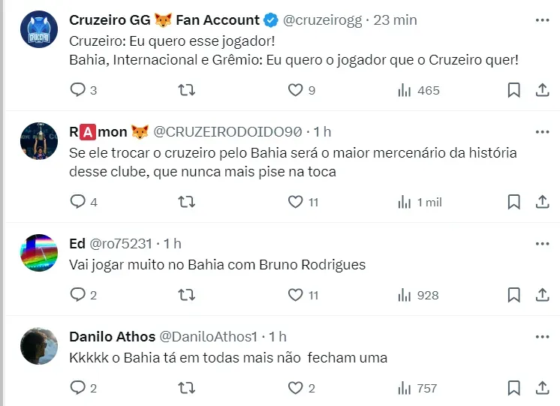The width and height of the screenshot is (560, 406).
Task: Share the Cruzeiro GG Fan Account tweet
Action: click(543, 91)
